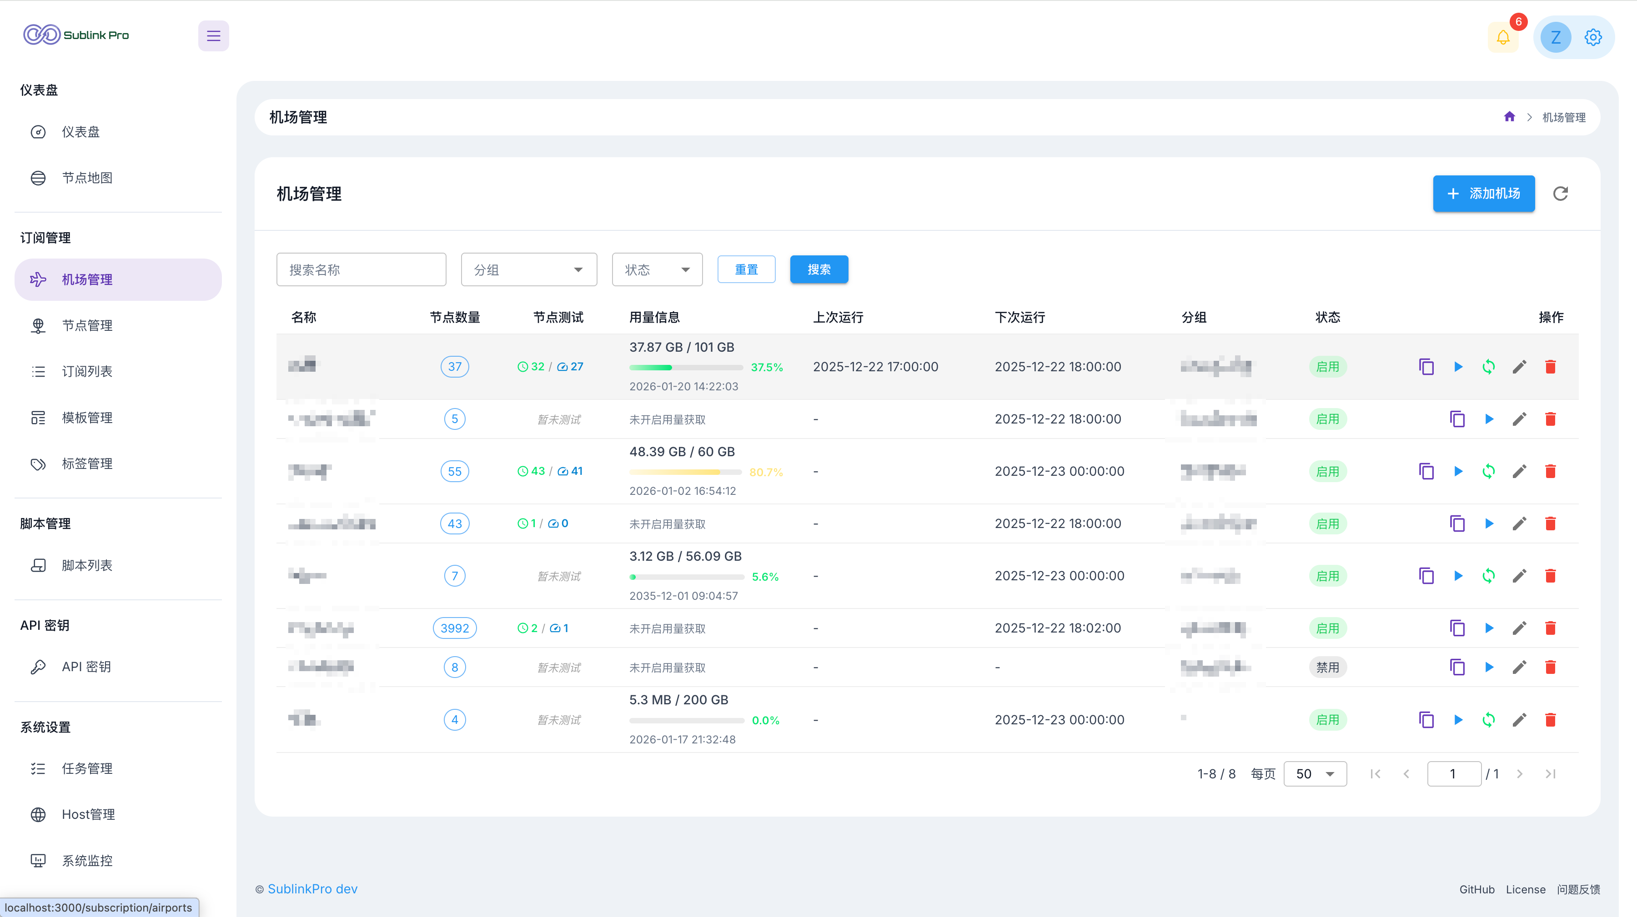Refresh usage for the 3.12 GB row
This screenshot has height=917, width=1637.
tap(1488, 576)
